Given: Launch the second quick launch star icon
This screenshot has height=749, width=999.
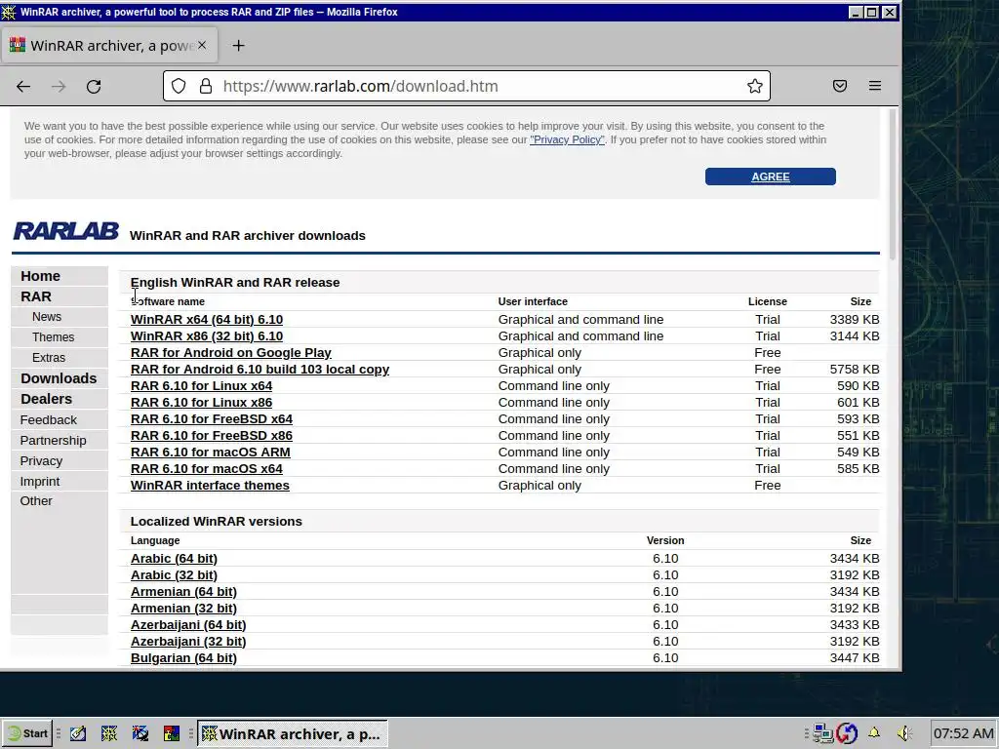Looking at the screenshot, I should pyautogui.click(x=109, y=733).
